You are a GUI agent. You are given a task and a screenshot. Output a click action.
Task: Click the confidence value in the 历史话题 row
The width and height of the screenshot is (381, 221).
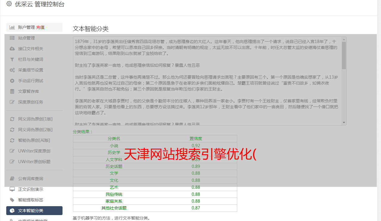196,166
